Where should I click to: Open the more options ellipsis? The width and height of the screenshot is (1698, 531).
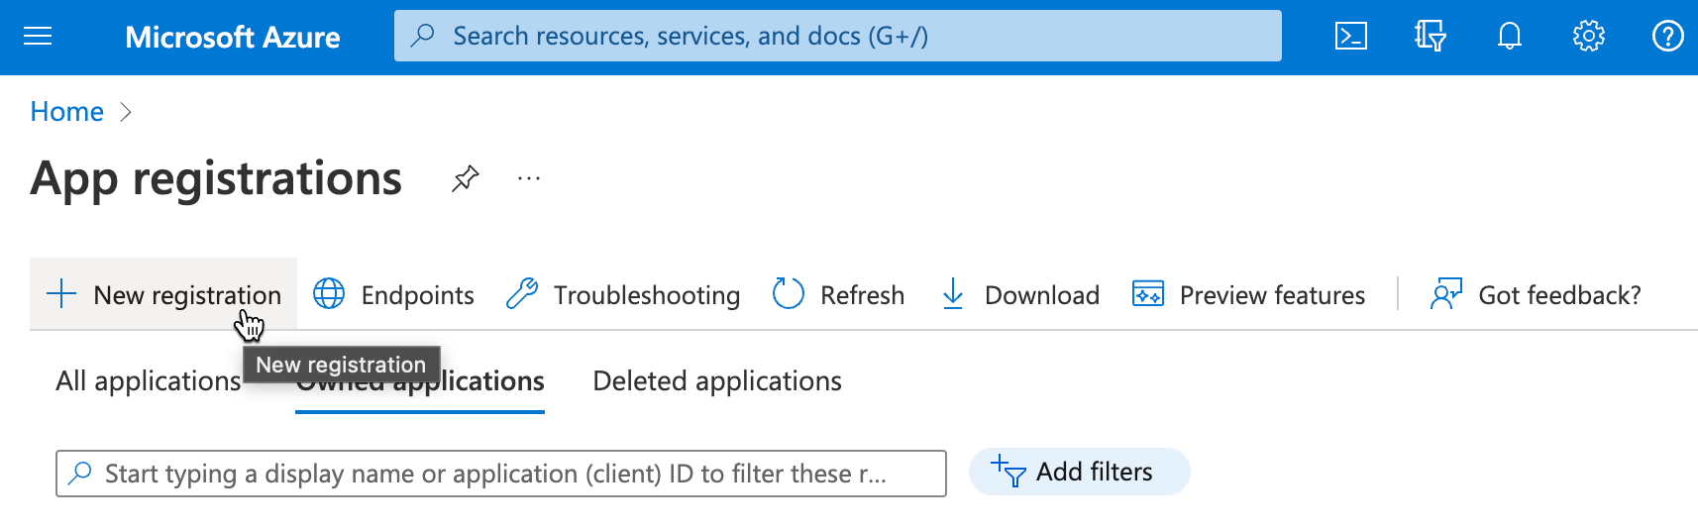coord(529,178)
